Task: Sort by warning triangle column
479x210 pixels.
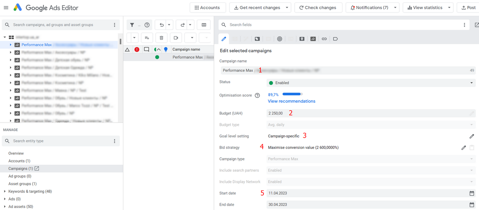Action: 127,50
